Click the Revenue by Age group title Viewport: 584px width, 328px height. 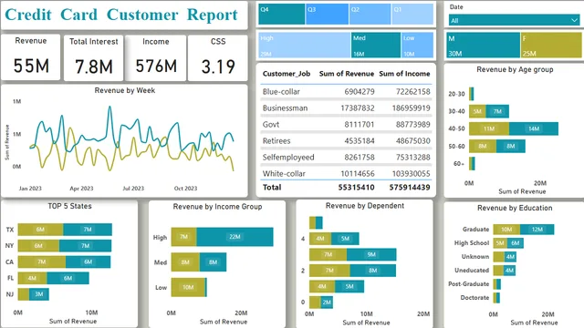[515, 69]
